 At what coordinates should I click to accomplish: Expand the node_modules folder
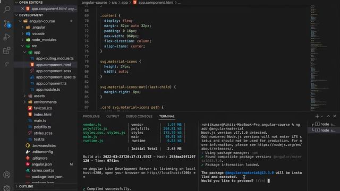pos(22,40)
